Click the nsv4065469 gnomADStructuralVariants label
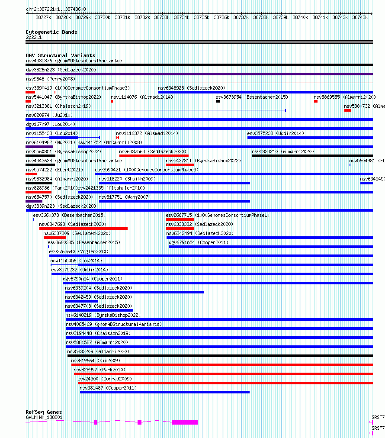 point(114,324)
